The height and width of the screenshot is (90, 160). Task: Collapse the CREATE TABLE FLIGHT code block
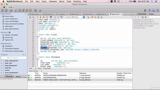pyautogui.click(x=37, y=36)
